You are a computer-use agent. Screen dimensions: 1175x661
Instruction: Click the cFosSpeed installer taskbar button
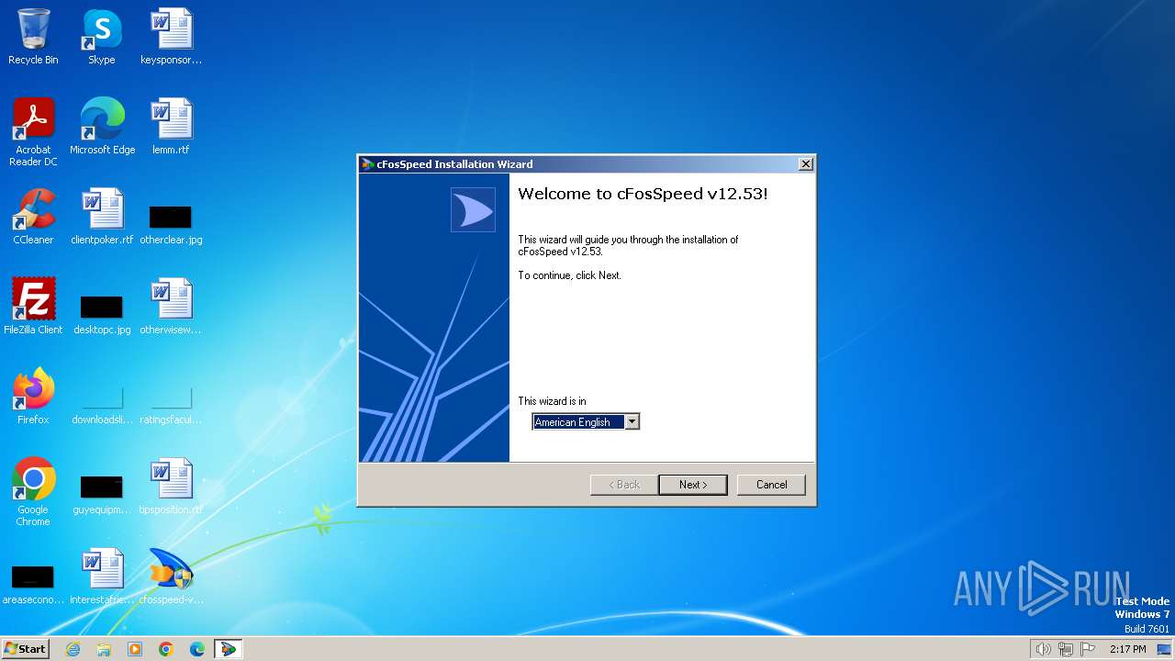tap(228, 649)
